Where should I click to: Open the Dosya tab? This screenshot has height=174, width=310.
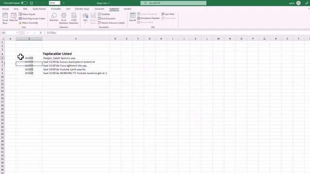point(5,9)
